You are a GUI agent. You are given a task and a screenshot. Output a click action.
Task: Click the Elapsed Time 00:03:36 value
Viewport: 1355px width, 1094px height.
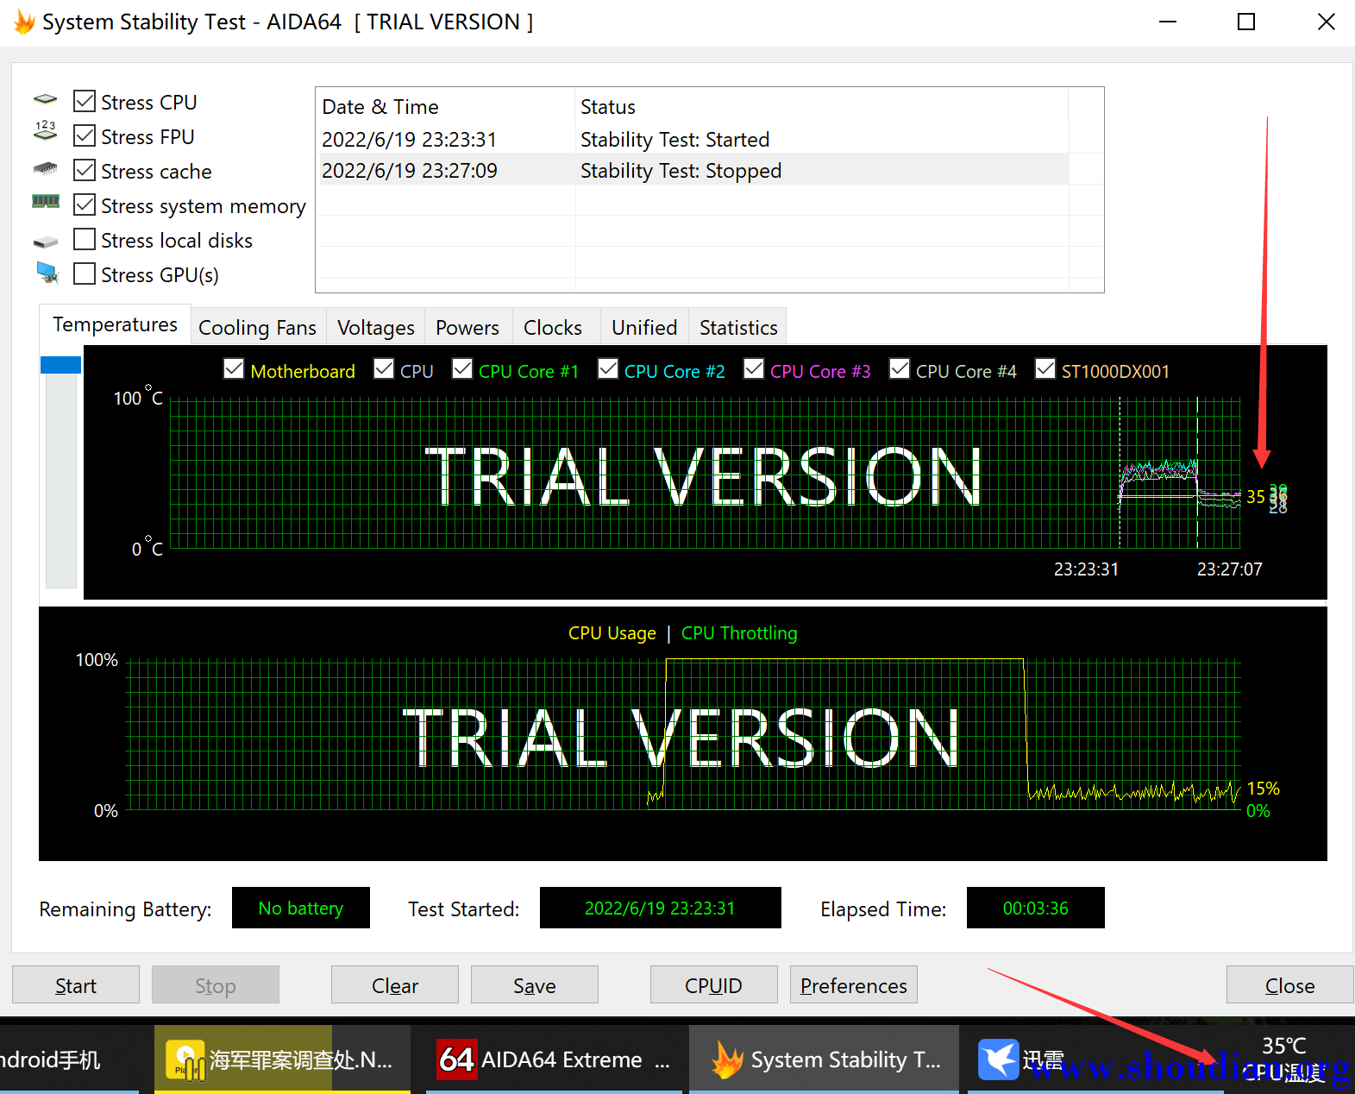point(1036,908)
